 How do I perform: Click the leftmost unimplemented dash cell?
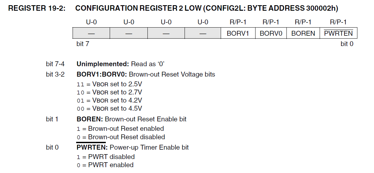pos(91,33)
